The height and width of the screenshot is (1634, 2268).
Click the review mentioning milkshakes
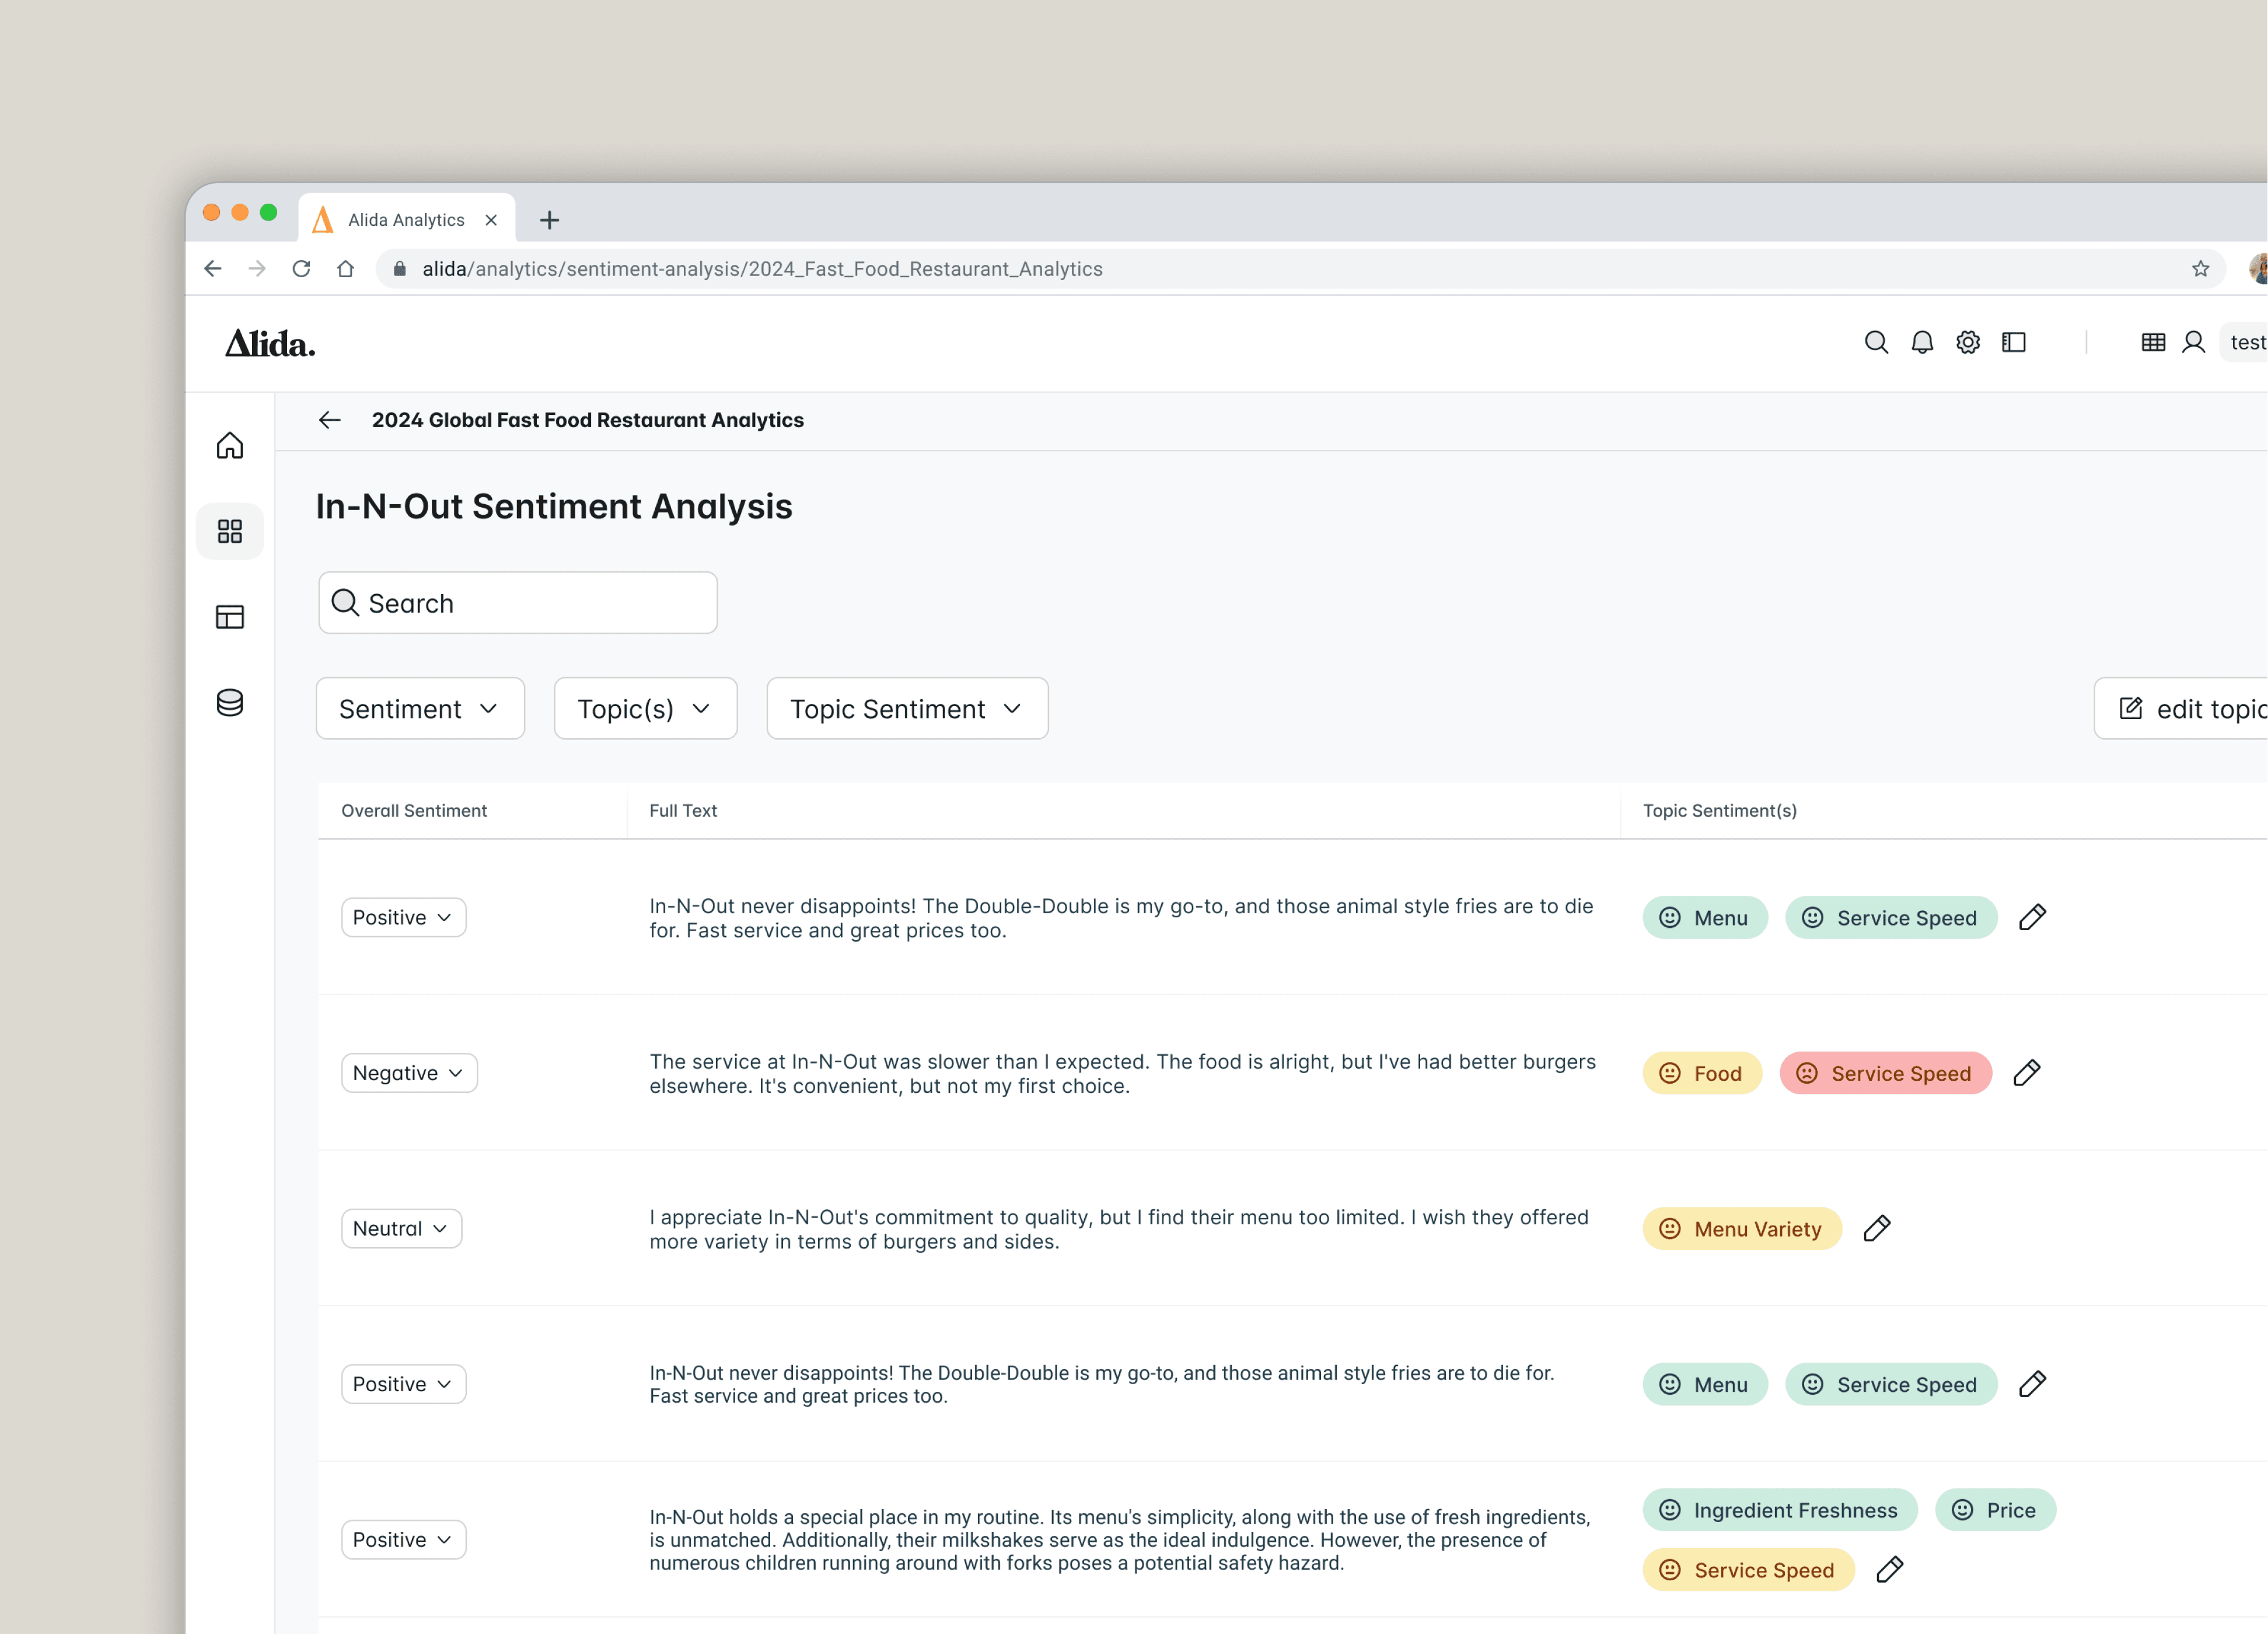coord(1119,1540)
